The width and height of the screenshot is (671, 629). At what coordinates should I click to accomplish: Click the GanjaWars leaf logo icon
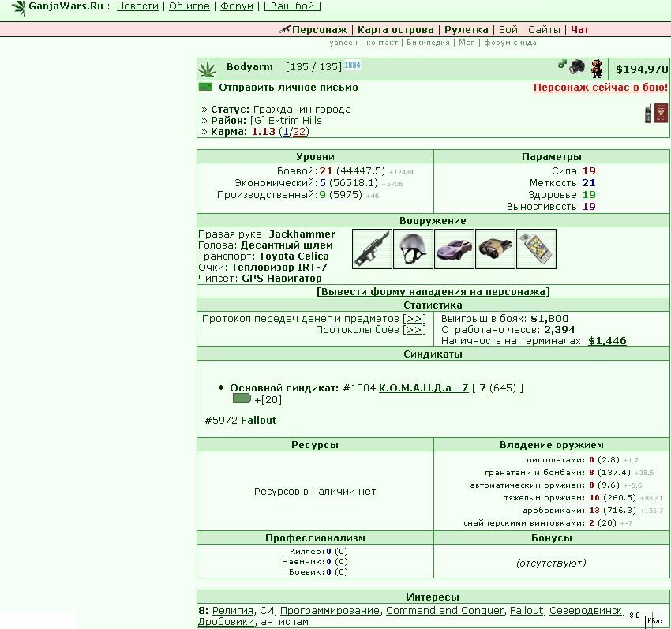[x=18, y=8]
